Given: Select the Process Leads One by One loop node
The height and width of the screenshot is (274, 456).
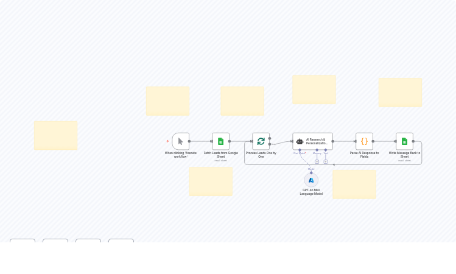Looking at the screenshot, I should point(261,141).
